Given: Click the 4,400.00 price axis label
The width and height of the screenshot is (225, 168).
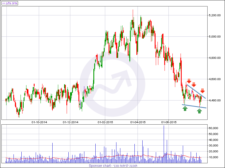Looking at the screenshot, I should (214, 100).
